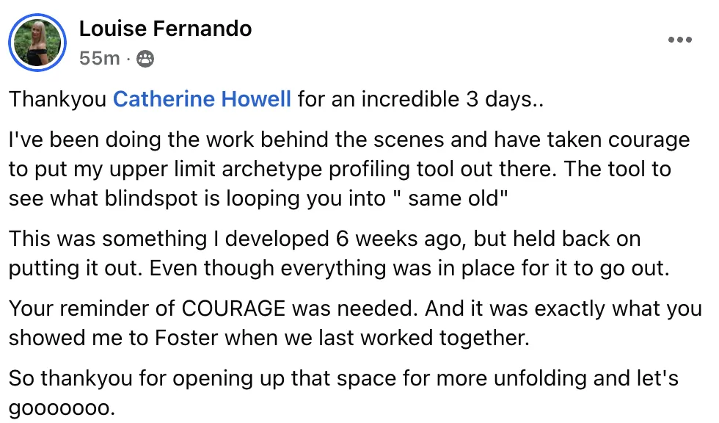View the story ring around the avatar
Screen dimensions: 719x423
click(x=37, y=42)
